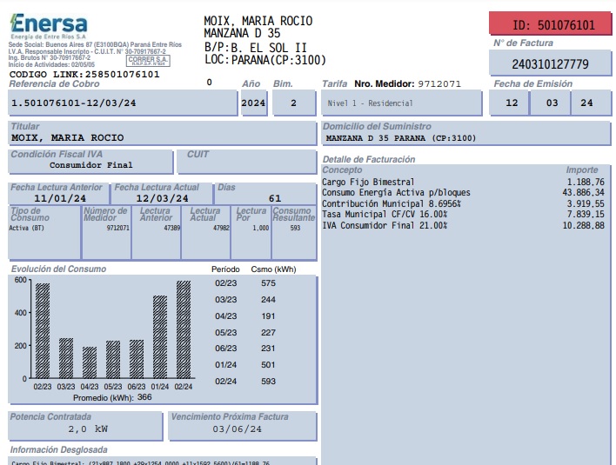Screen dimensions: 616x465
Task: Select the Potencia Contratada 2,0 kW field
Action: coord(87,429)
